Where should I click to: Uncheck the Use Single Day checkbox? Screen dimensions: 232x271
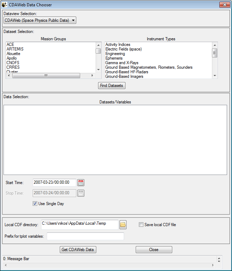(x=35, y=204)
